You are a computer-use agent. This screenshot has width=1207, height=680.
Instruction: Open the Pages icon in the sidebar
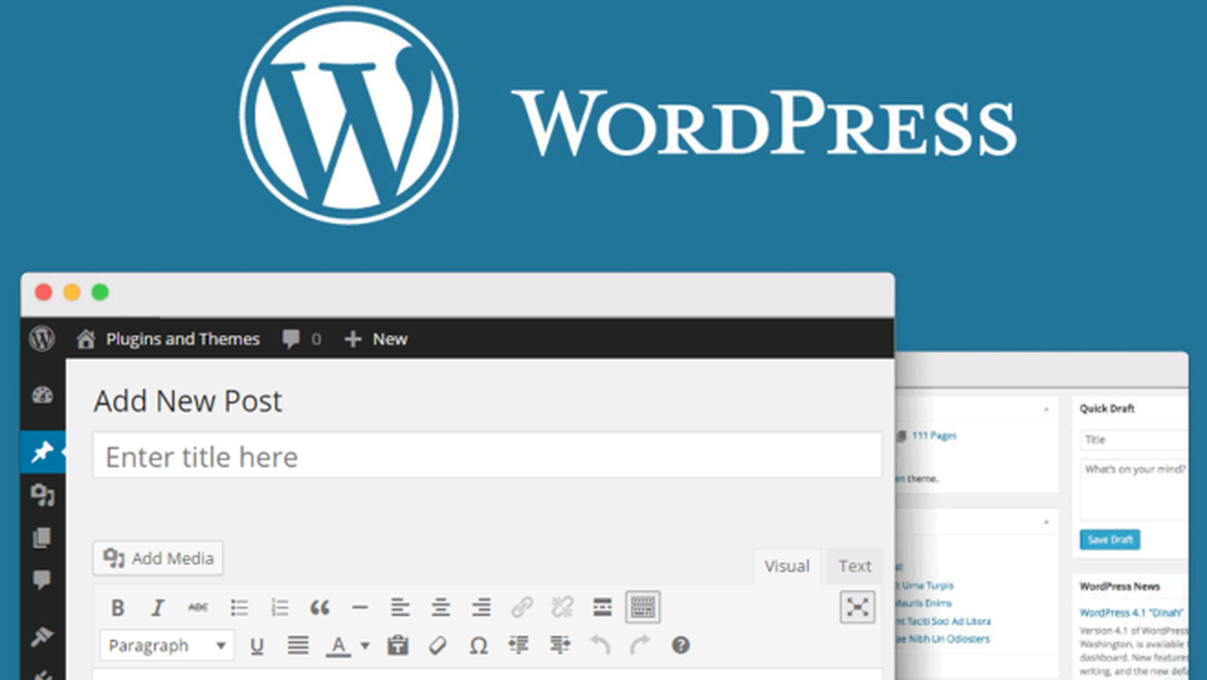coord(42,537)
